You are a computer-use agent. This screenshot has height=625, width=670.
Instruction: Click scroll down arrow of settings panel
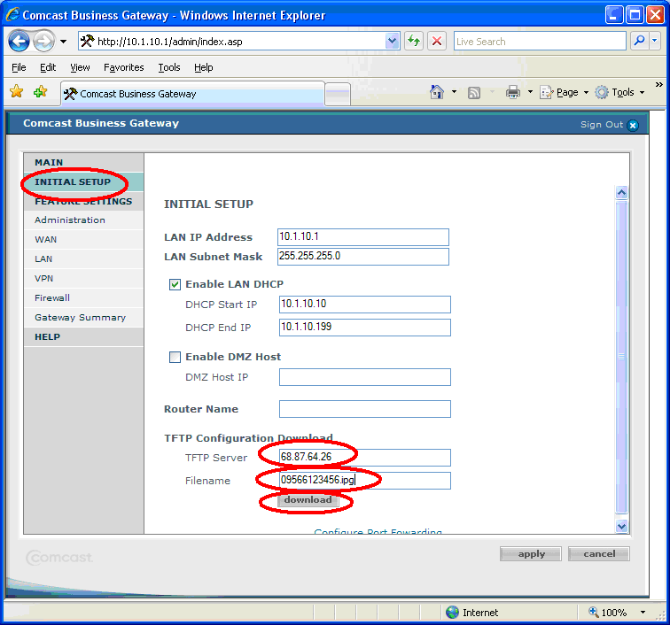click(x=621, y=526)
